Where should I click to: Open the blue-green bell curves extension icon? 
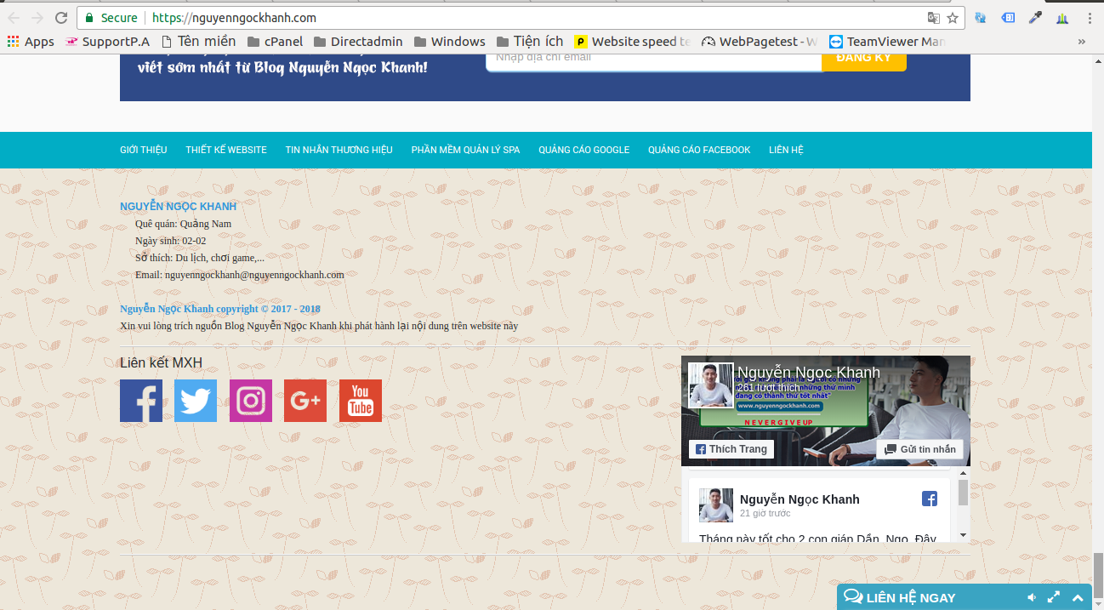(x=1062, y=18)
